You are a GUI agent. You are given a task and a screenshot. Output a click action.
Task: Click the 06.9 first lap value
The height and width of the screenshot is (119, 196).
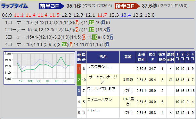7,15
